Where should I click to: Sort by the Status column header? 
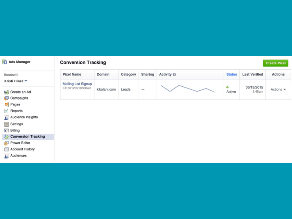(x=232, y=74)
